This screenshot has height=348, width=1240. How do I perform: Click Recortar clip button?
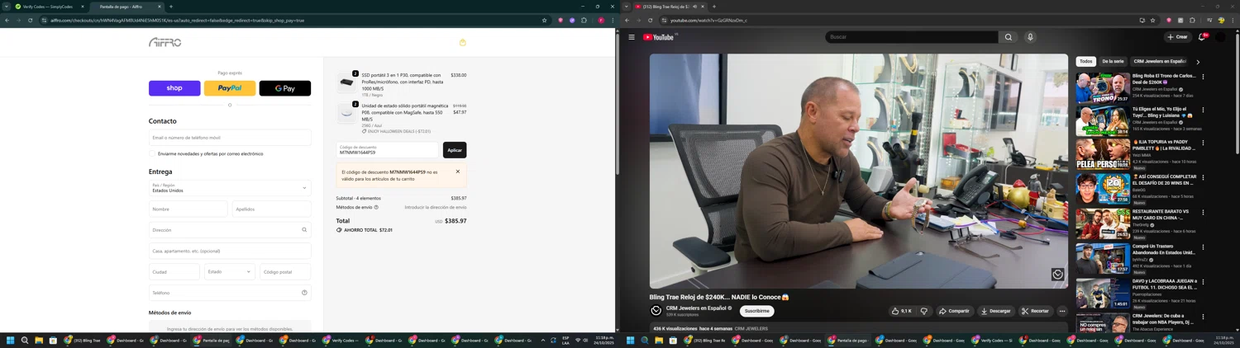point(1035,311)
